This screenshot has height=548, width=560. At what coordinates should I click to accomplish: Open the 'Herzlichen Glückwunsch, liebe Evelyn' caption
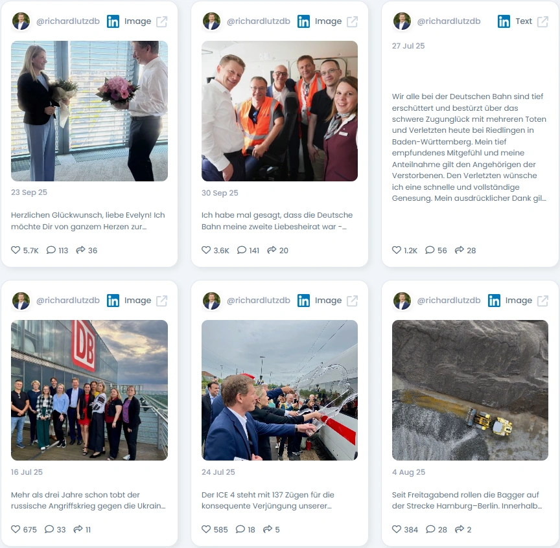click(x=88, y=221)
